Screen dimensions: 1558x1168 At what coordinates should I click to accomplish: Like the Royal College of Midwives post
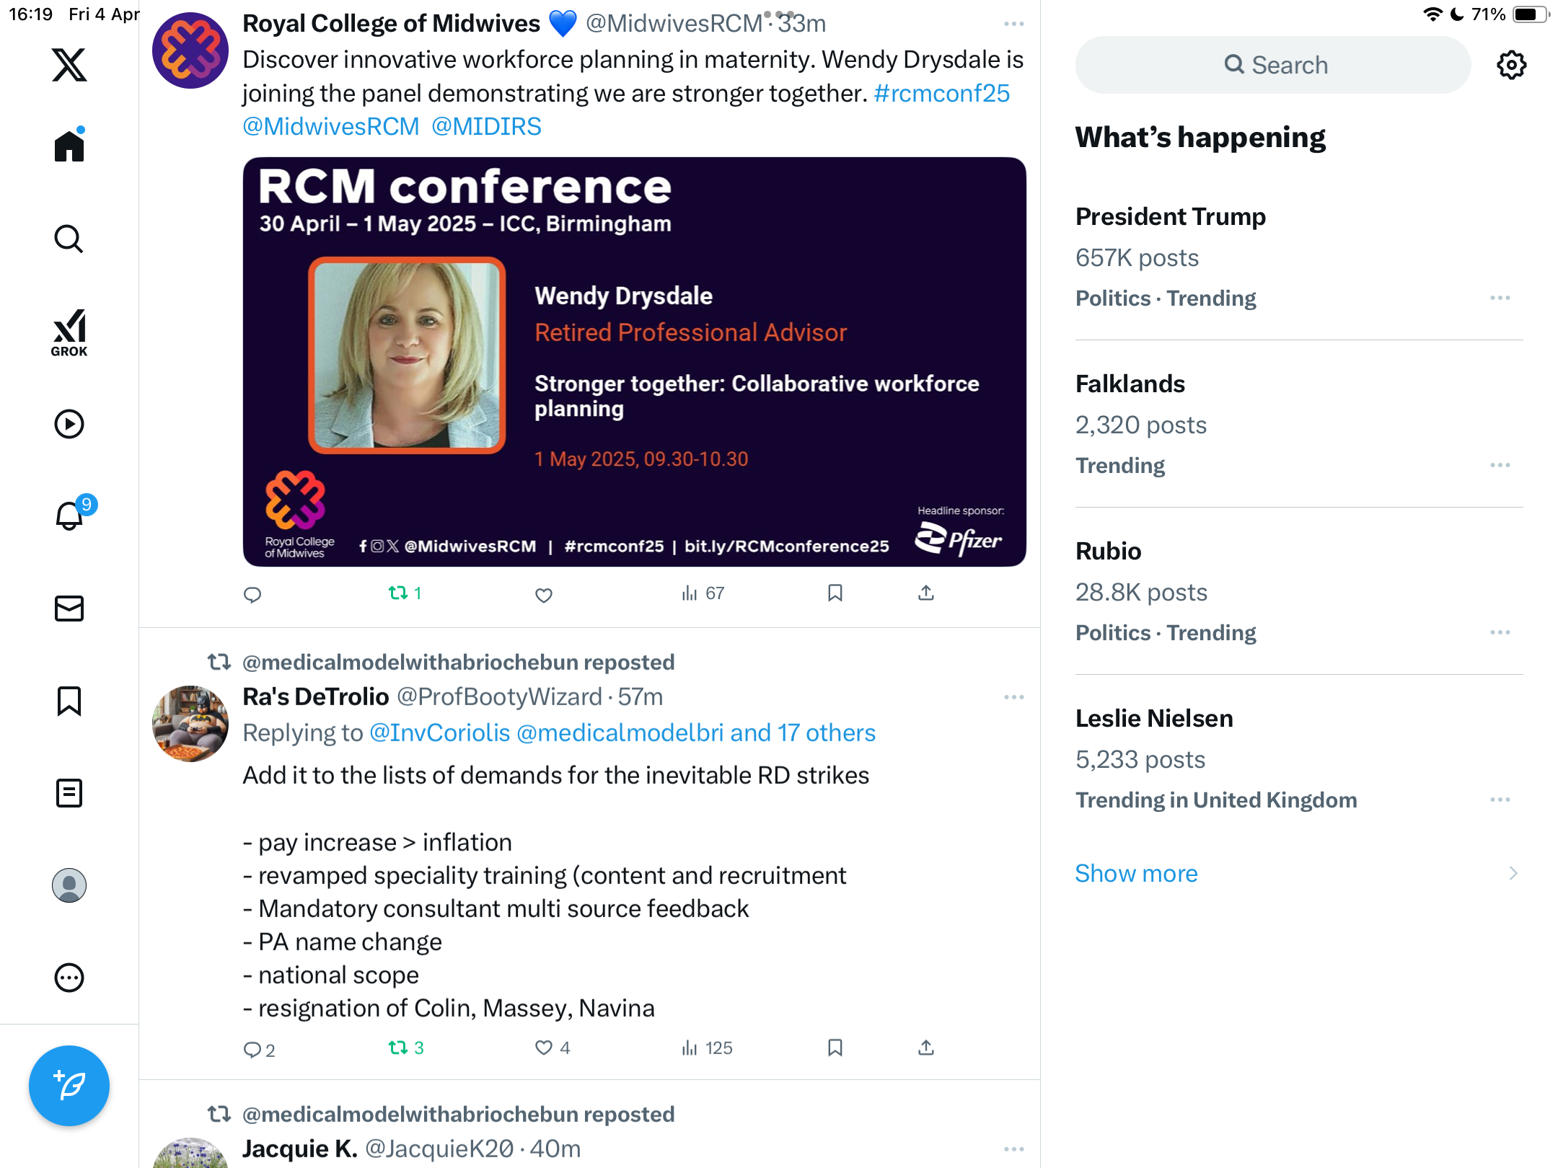click(544, 595)
